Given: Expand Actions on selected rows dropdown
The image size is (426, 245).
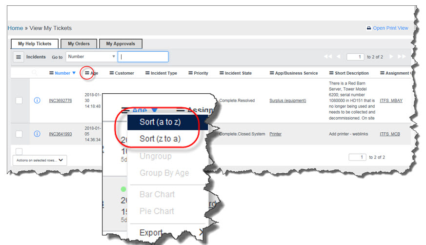Looking at the screenshot, I should coord(40,160).
